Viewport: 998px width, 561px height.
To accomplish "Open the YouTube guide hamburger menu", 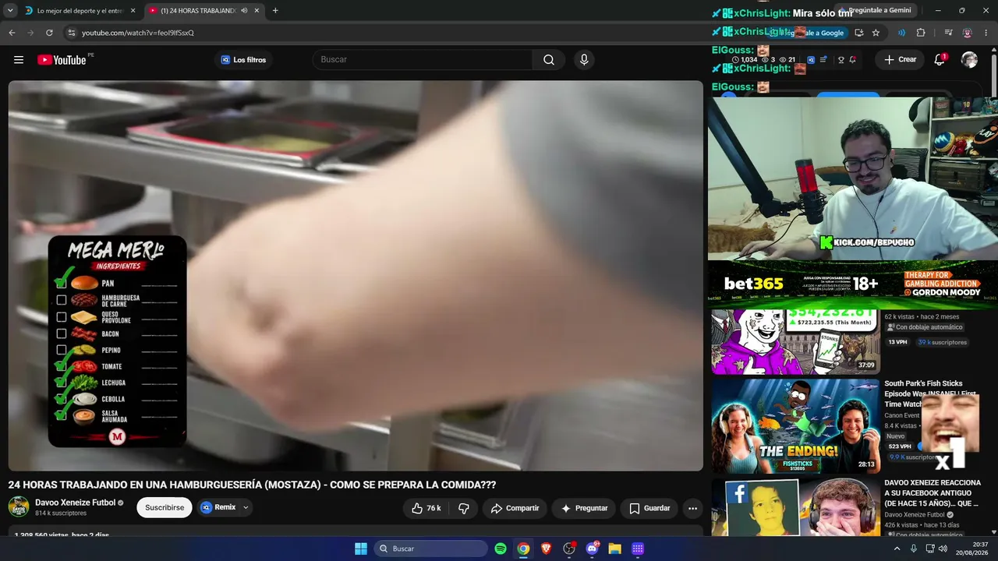I will [19, 60].
